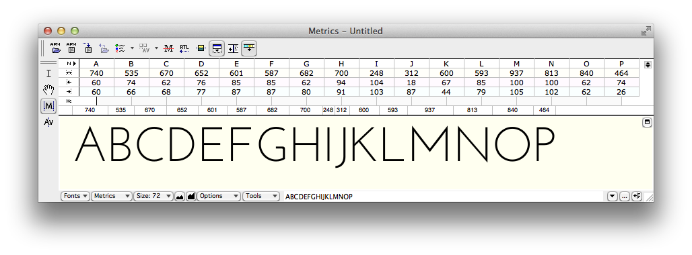Click left sidebearing 104 under I
The image size is (692, 255).
376,83
